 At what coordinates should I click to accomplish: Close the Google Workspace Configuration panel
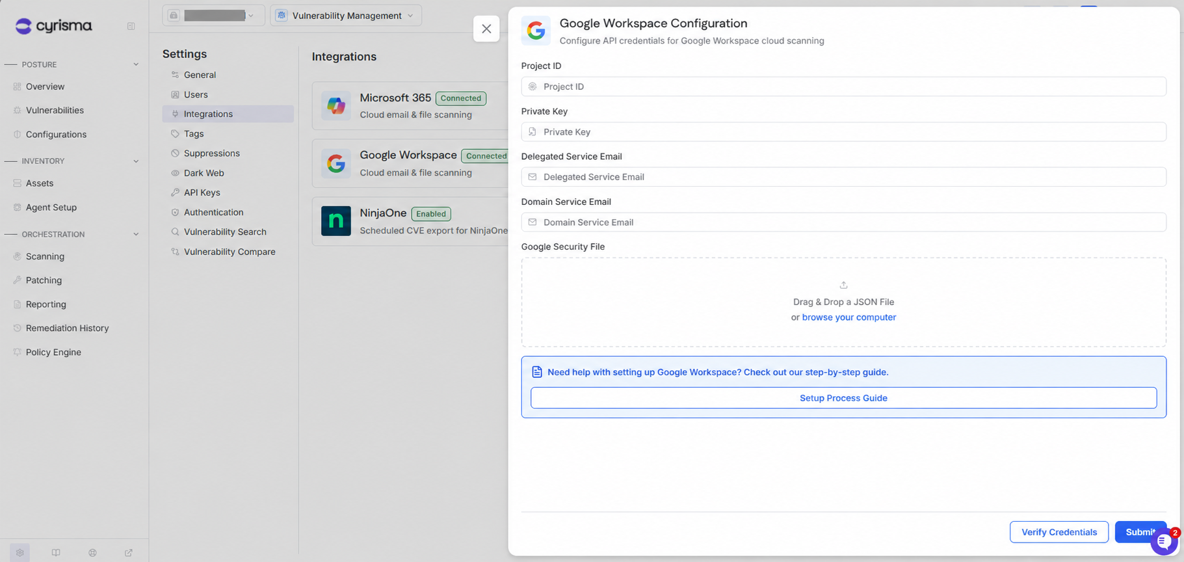point(486,29)
